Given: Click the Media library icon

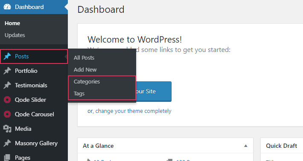Looking at the screenshot, I should click(x=7, y=129).
